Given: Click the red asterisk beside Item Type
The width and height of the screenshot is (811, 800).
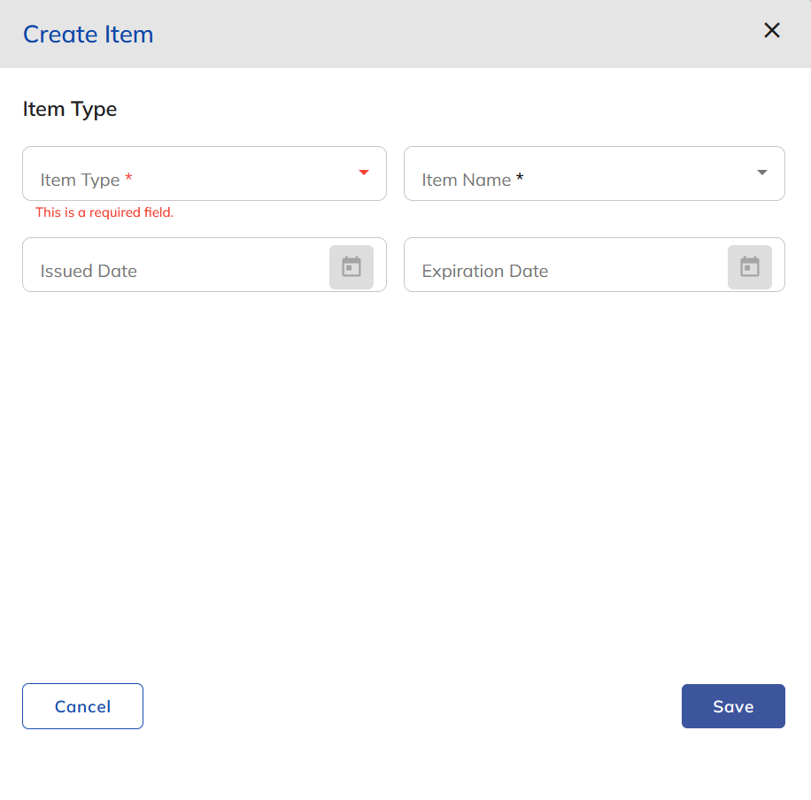Looking at the screenshot, I should (128, 179).
